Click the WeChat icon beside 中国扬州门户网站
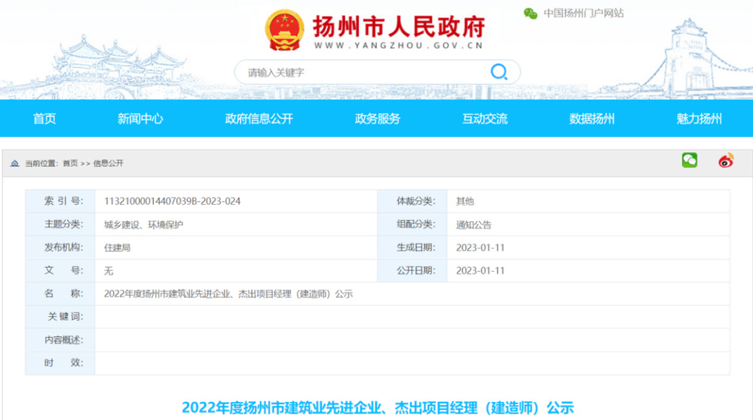 pyautogui.click(x=531, y=14)
